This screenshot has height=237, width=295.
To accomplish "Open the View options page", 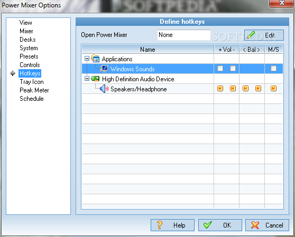I will tap(26, 23).
